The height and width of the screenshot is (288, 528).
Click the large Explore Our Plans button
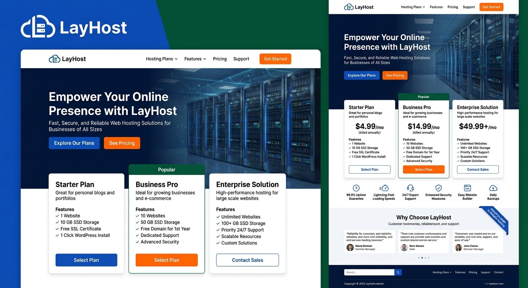point(74,143)
